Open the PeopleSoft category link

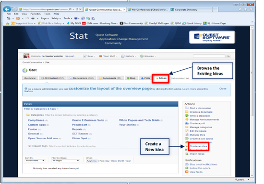click(80, 125)
